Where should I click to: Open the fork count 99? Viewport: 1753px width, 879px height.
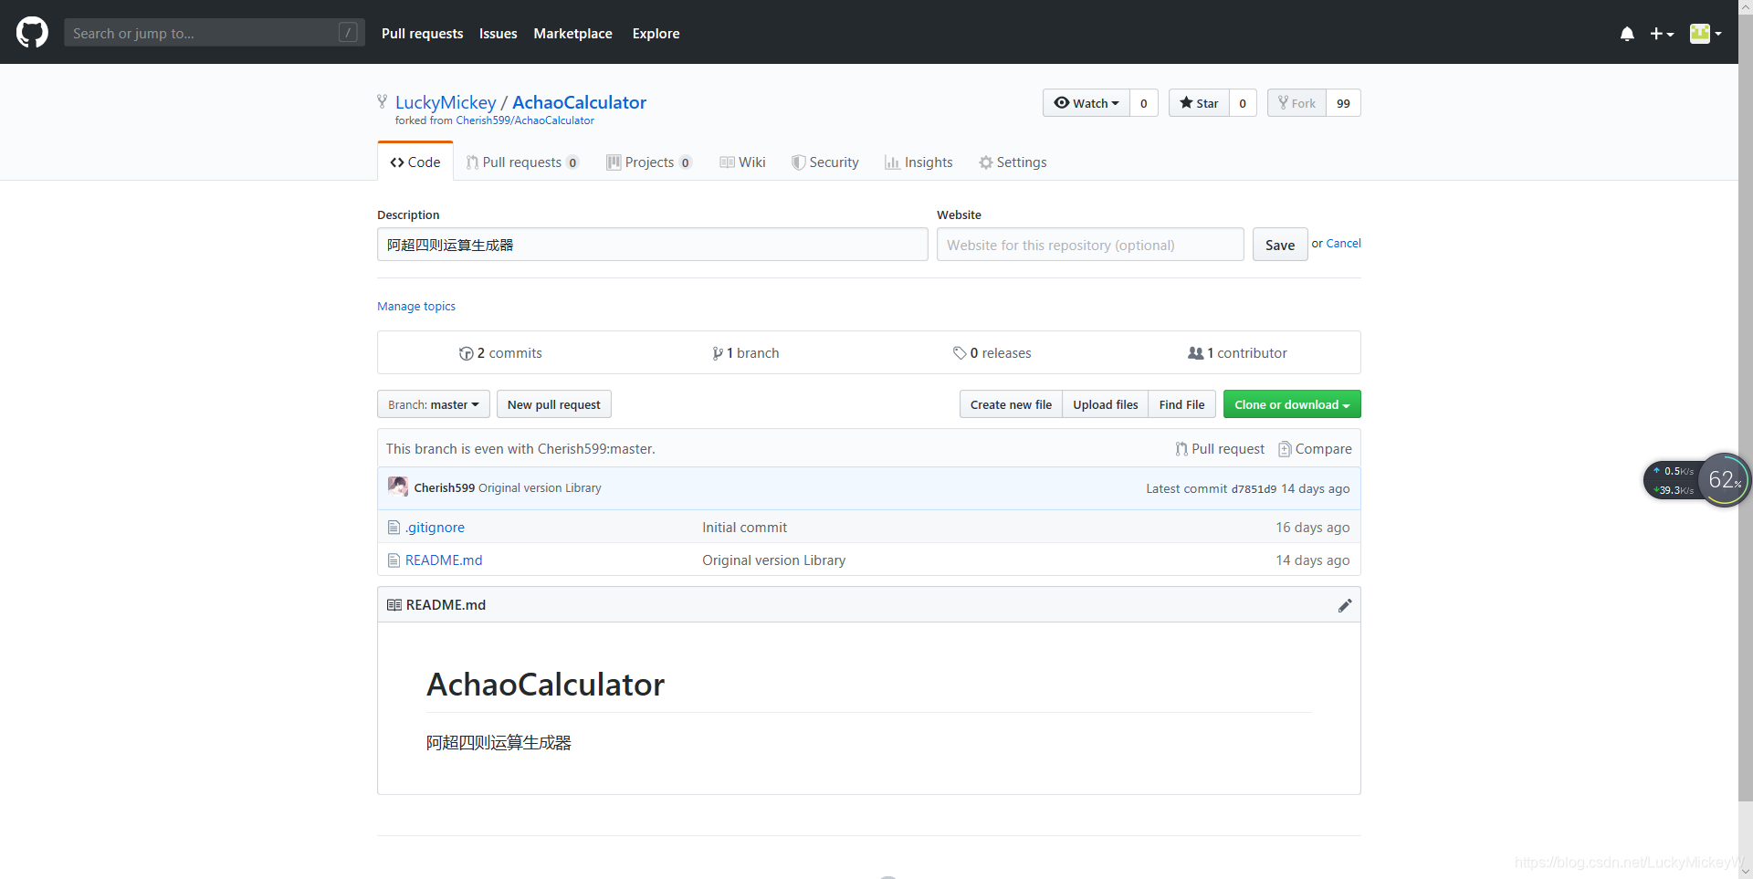1343,103
